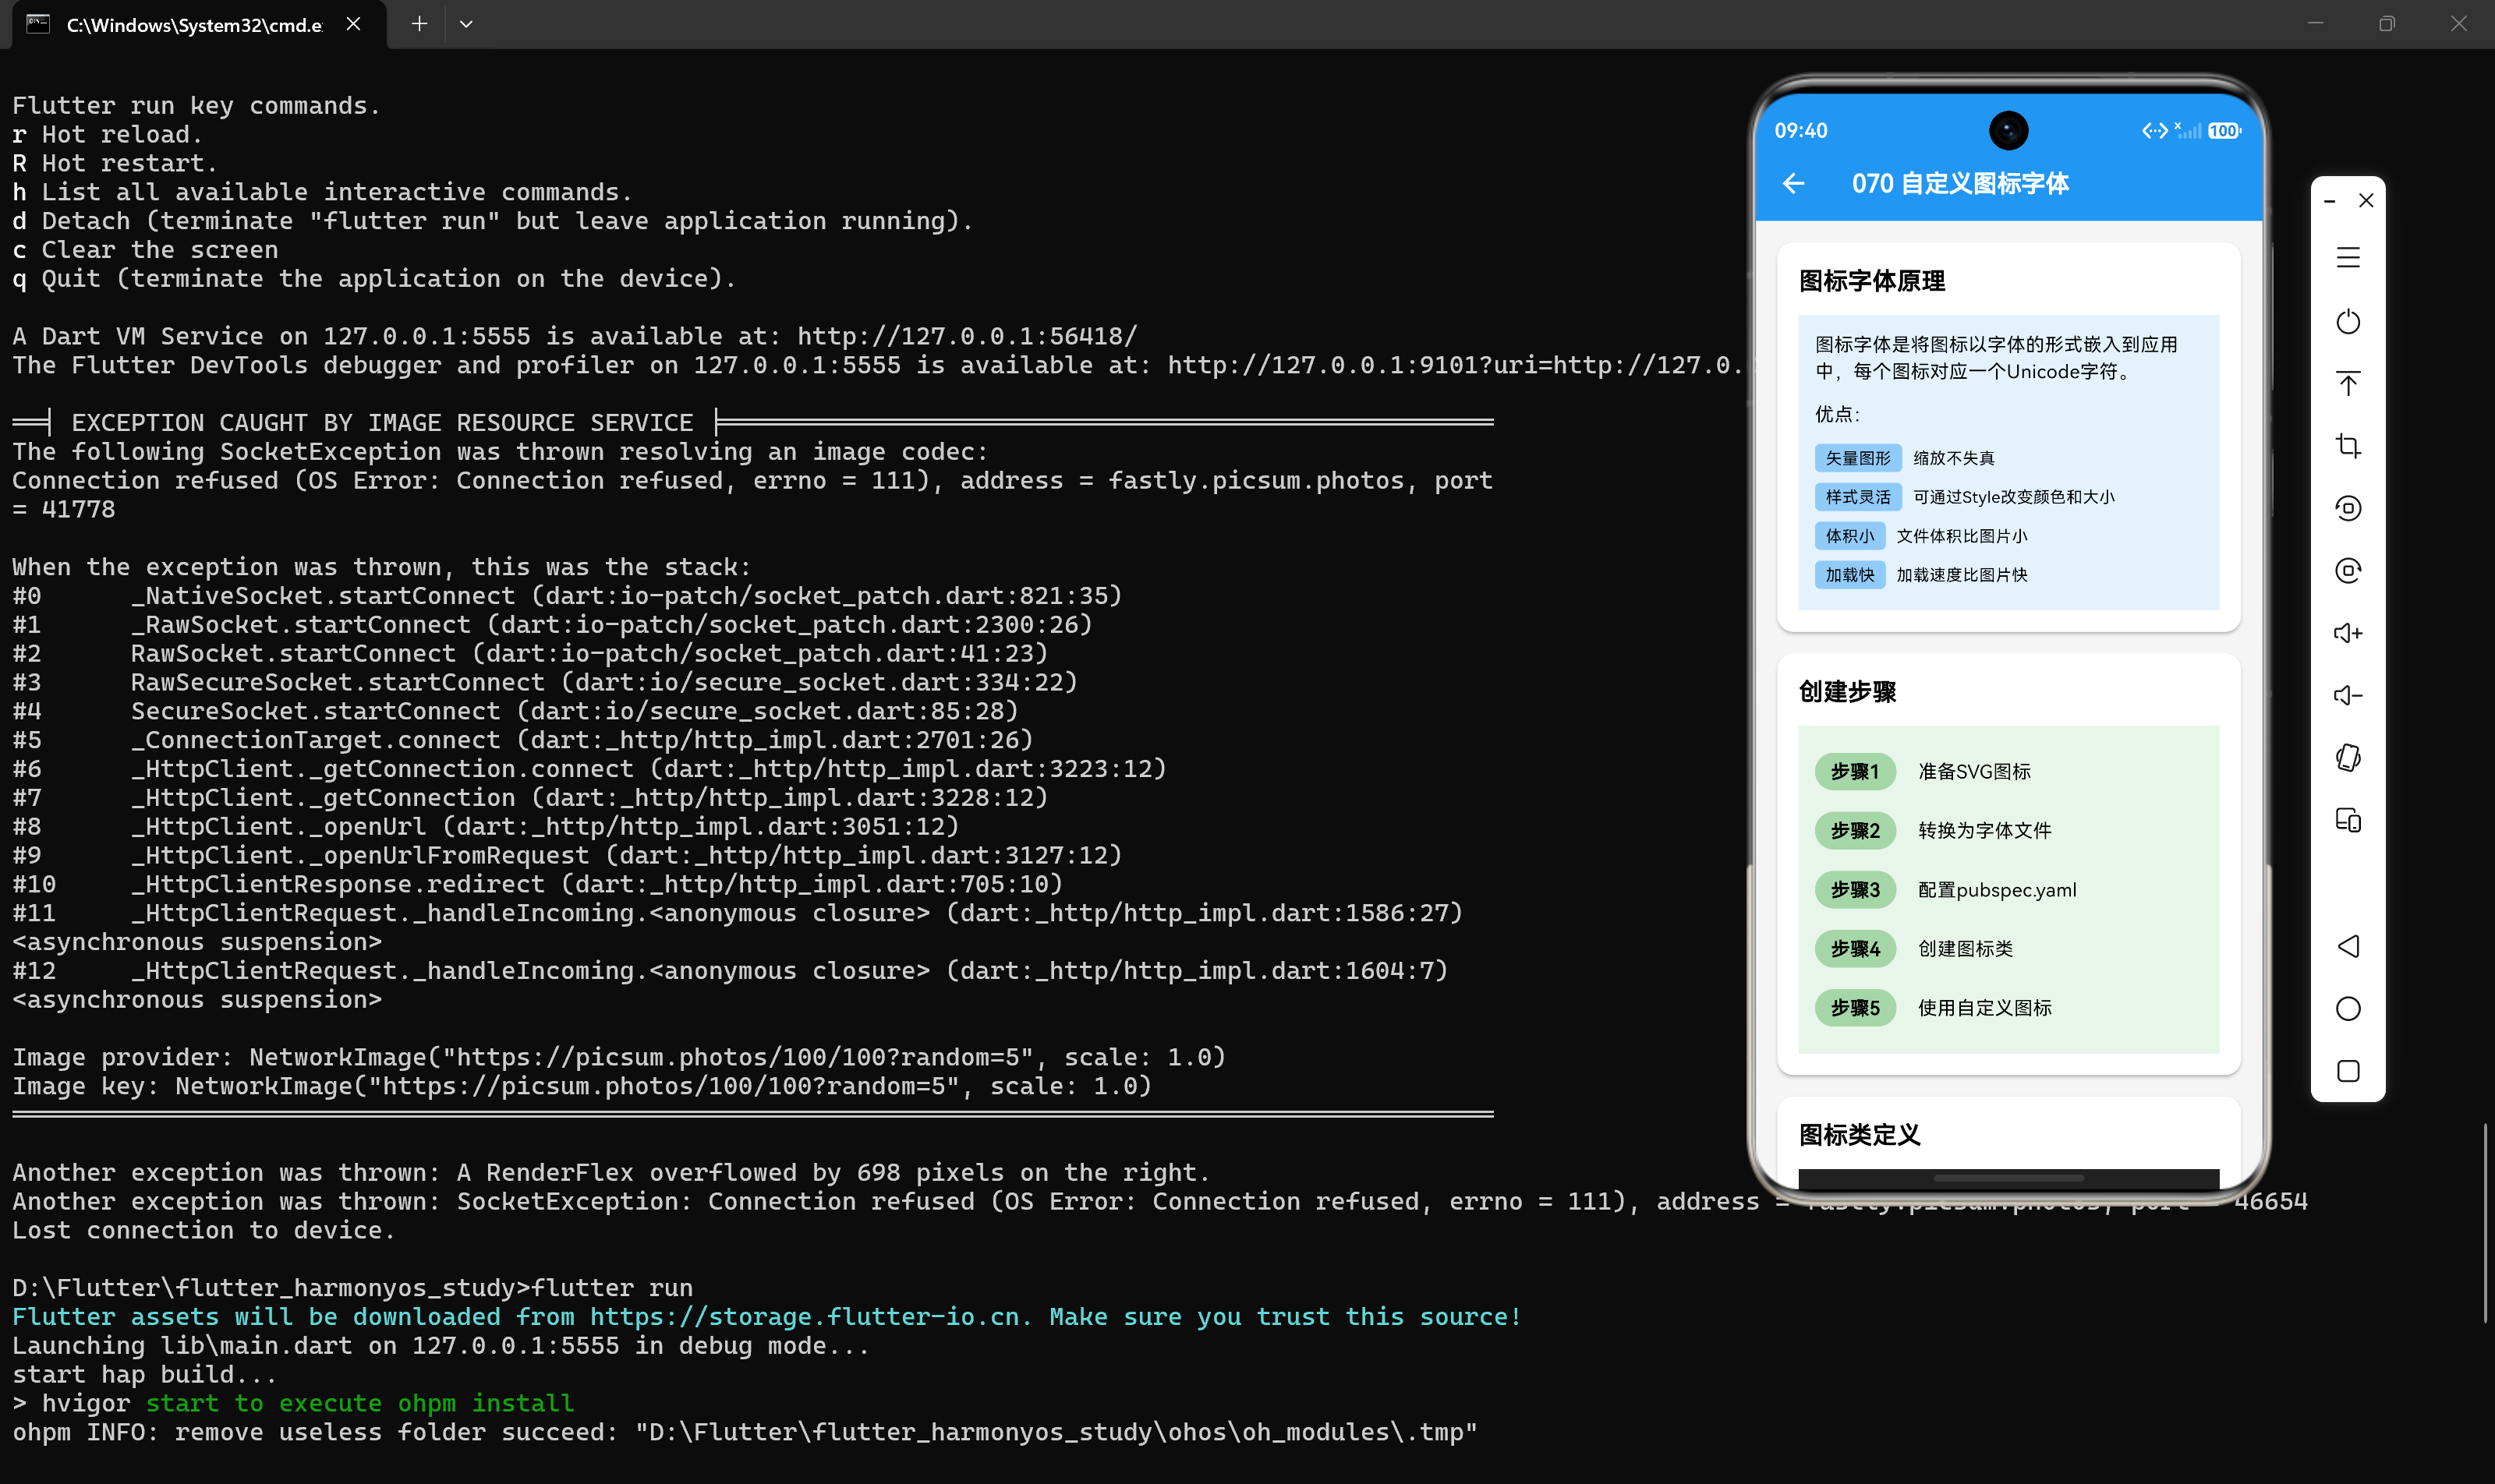Open the terminal profiles dropdown
The width and height of the screenshot is (2495, 1484).
tap(466, 24)
